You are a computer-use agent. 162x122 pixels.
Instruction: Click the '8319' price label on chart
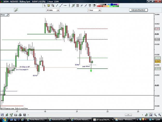pyautogui.click(x=35, y=75)
